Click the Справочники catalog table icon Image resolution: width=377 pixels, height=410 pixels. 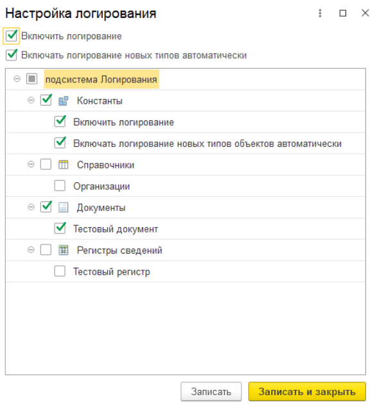tap(63, 165)
